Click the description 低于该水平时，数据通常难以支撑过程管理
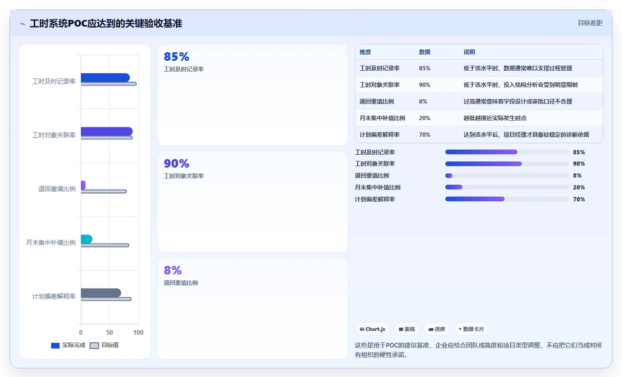The image size is (622, 377). click(x=518, y=68)
